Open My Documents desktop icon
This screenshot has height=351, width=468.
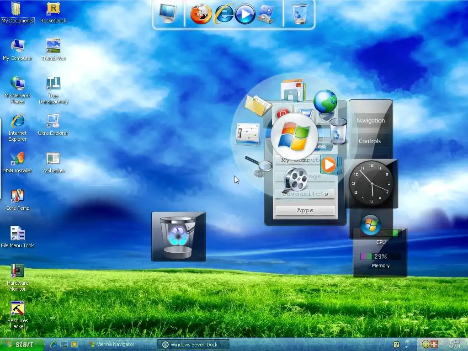pos(17,12)
